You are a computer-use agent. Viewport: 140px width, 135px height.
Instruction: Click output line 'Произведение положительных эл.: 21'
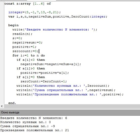click(34, 130)
